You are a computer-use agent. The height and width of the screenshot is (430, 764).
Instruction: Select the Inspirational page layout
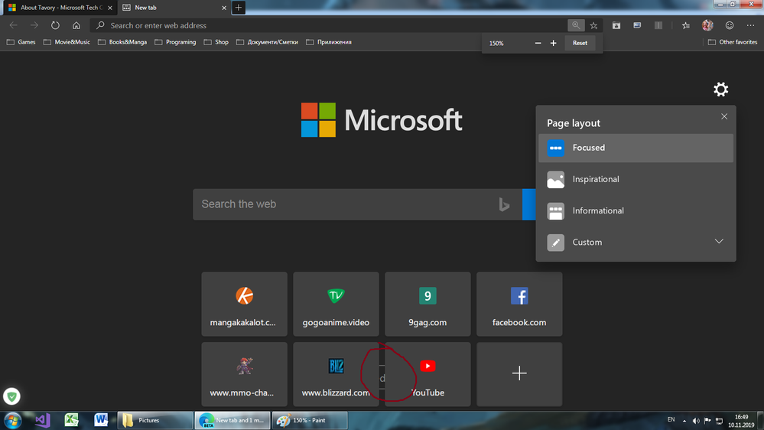tap(636, 179)
